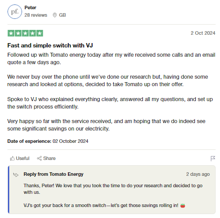Click the '2 days ago' reply timestamp
The width and height of the screenshot is (220, 218).
click(x=198, y=174)
